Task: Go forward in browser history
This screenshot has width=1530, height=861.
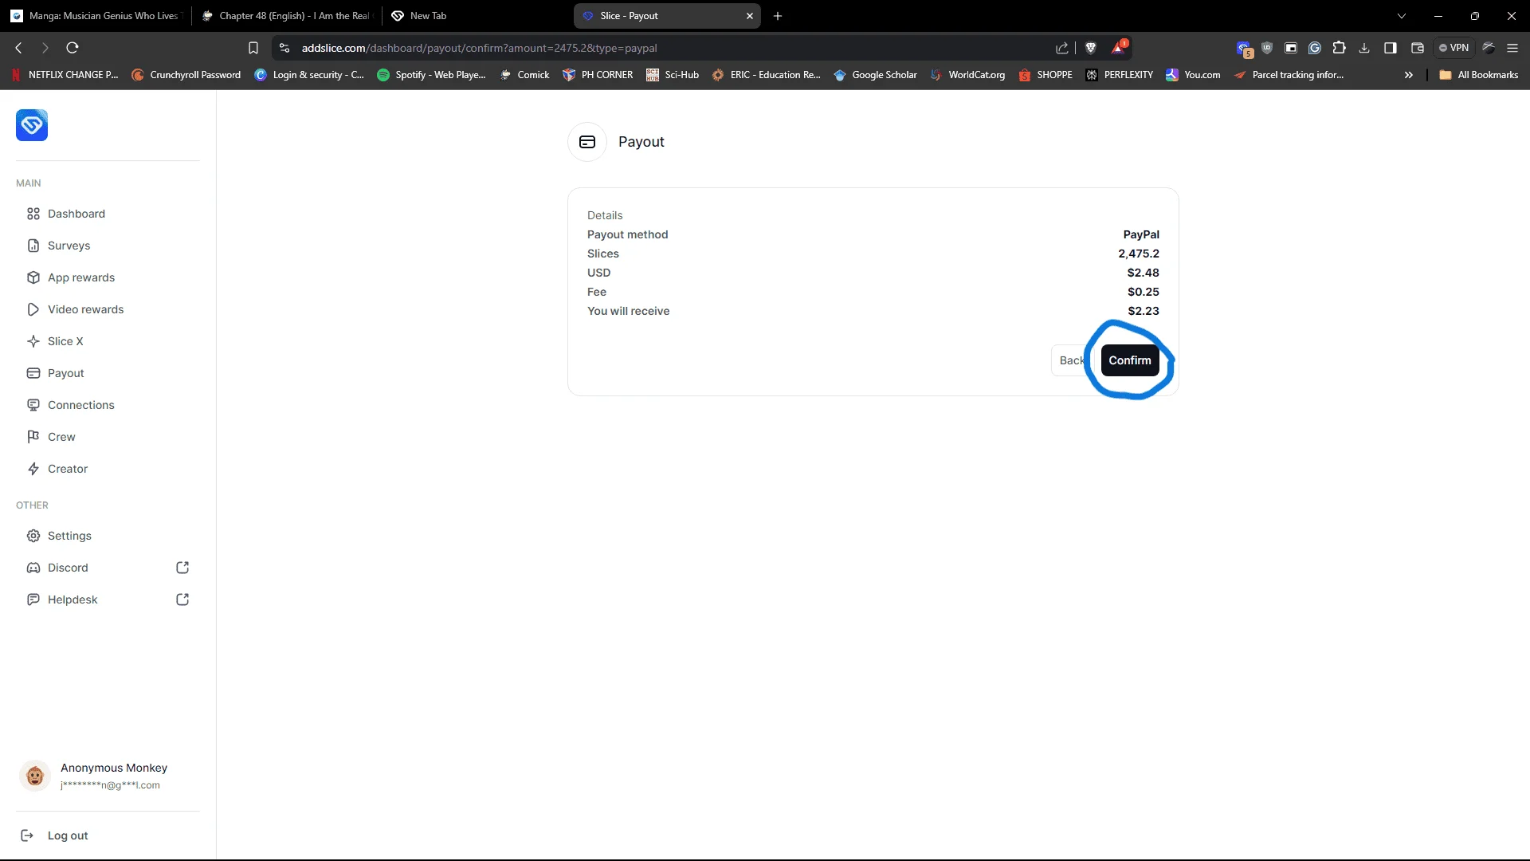Action: pos(45,48)
